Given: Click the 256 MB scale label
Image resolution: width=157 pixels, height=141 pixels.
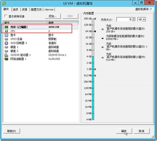Looking at the screenshot, I should coord(88,82).
